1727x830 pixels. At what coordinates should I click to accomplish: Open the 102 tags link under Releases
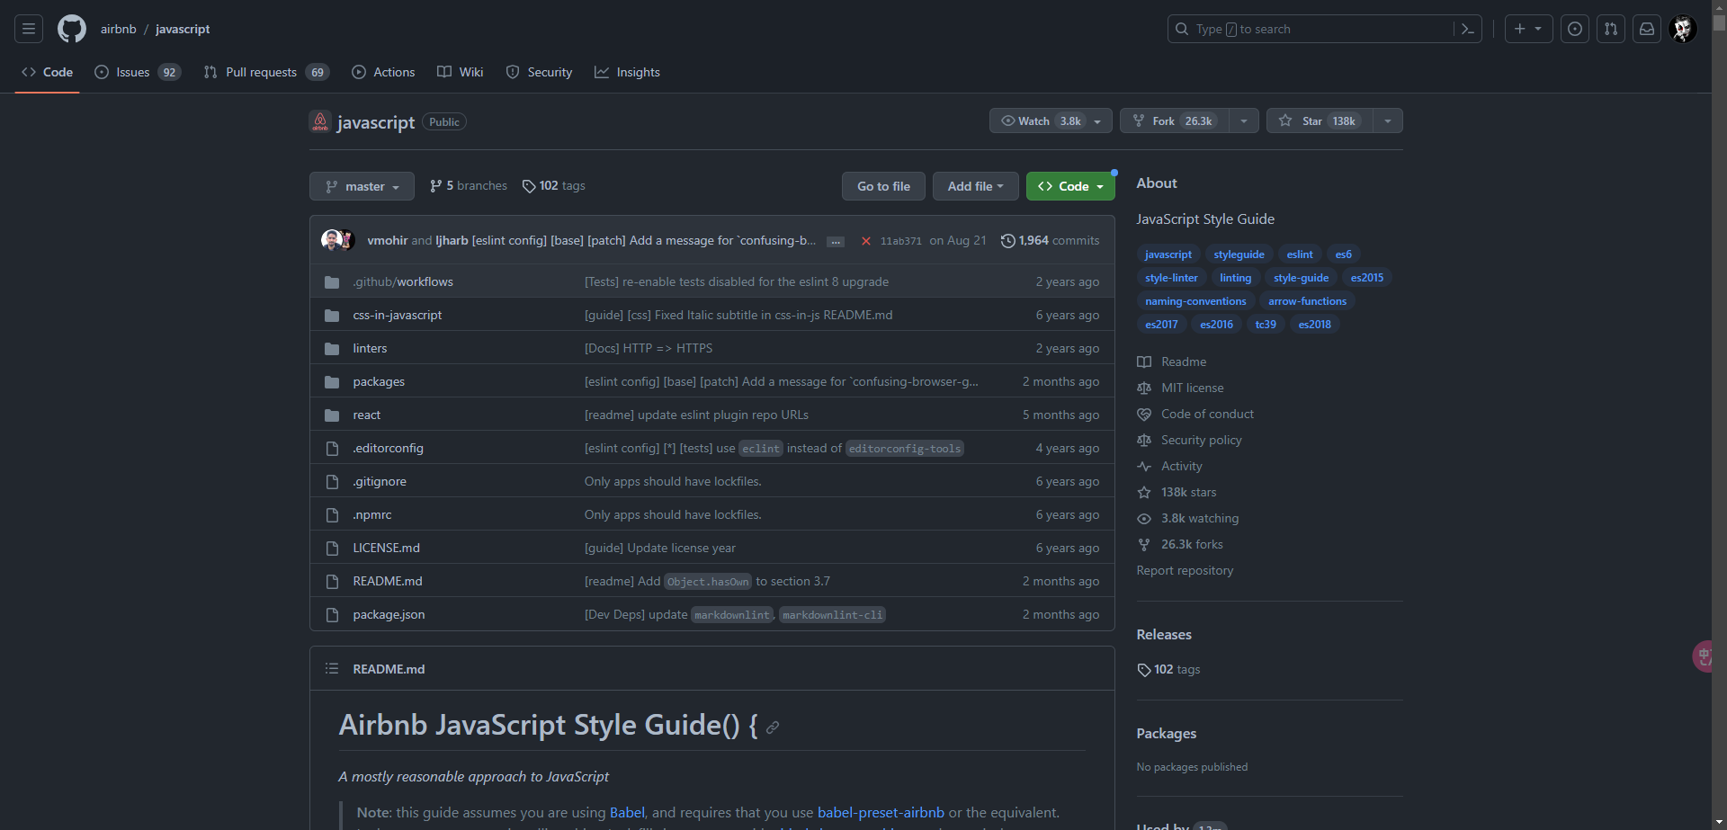pyautogui.click(x=1168, y=669)
